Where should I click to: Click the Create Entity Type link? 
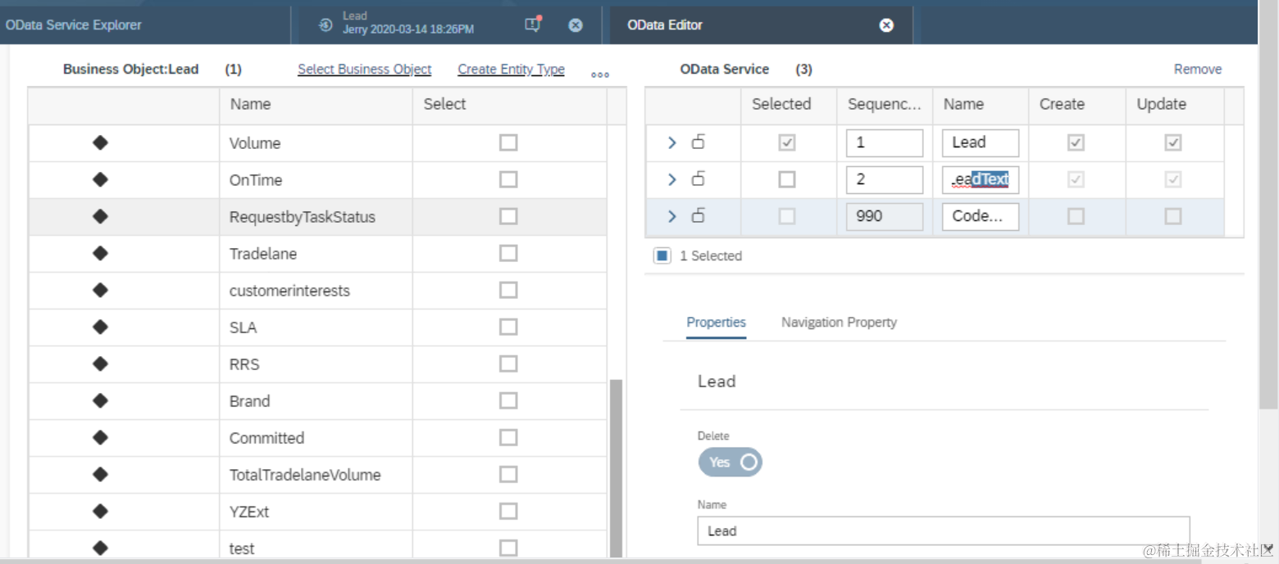click(x=511, y=70)
